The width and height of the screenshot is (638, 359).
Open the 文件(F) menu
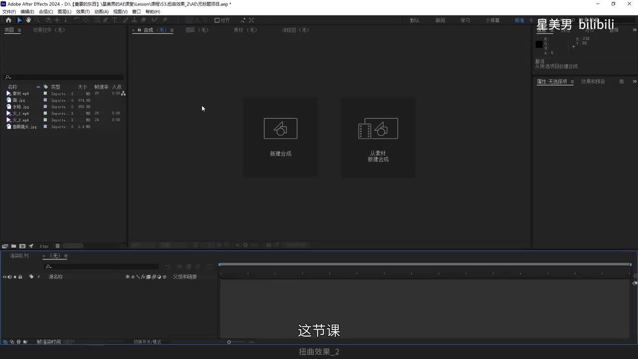click(x=9, y=11)
